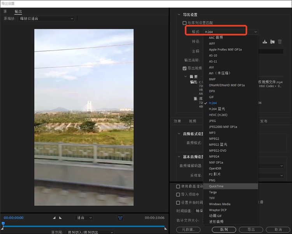Screen dimensions: 292x234
Task: Click the save preset icon
Action: click(265, 42)
